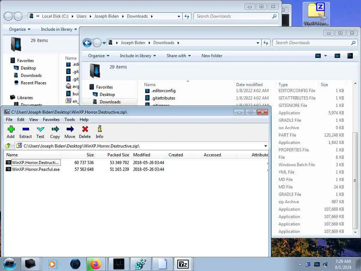Click the WinXP.Horr... zip desktop icon
Screen dimensions: 361x271
[x=316, y=14]
